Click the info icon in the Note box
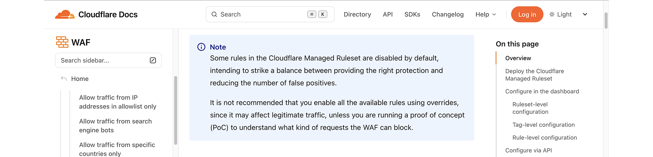This screenshot has width=653, height=157. coord(201,47)
